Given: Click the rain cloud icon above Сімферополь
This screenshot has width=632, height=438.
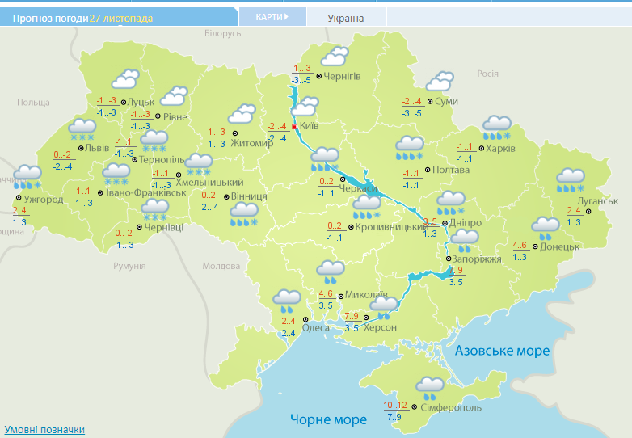Looking at the screenshot, I should pos(428,389).
